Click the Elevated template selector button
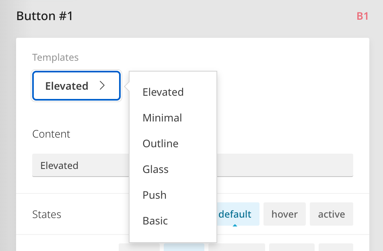This screenshot has width=383, height=251. click(76, 86)
